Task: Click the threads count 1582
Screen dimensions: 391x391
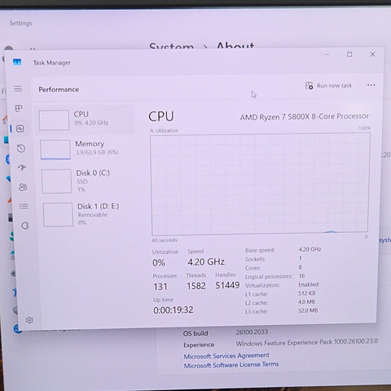Action: (x=196, y=286)
